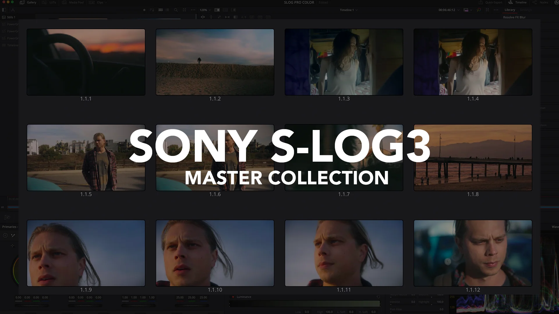Click the viewer fullscreen expand icon
Viewport: 559px width, 314px height.
487,10
